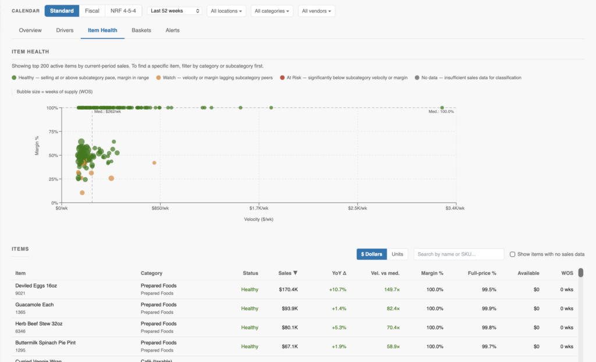Sort by the Available column header
596x362 pixels.
tap(528, 273)
